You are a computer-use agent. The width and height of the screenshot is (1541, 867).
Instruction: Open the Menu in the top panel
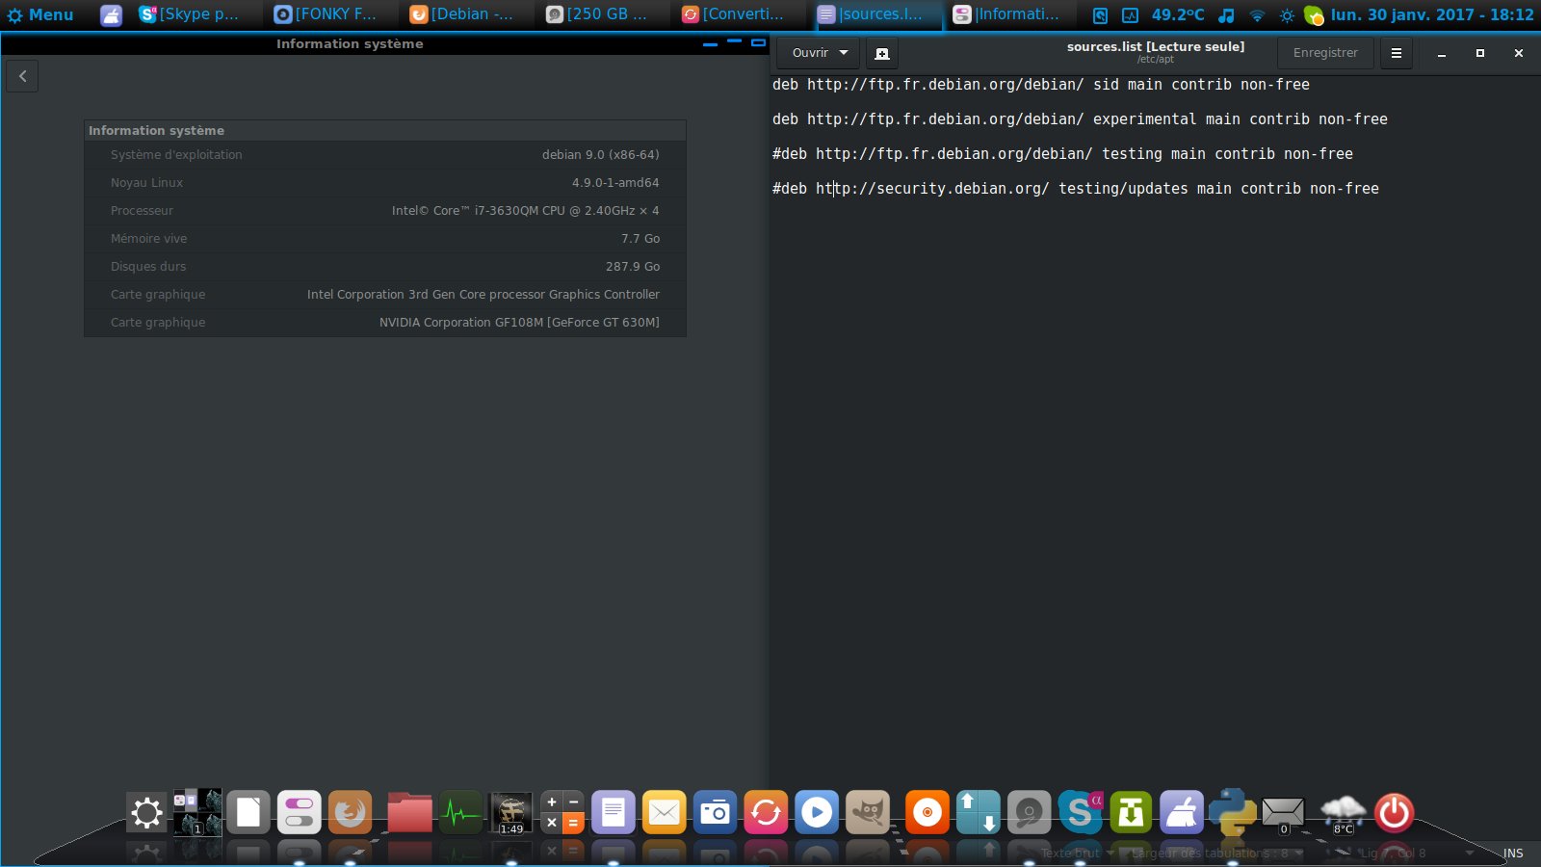39,14
